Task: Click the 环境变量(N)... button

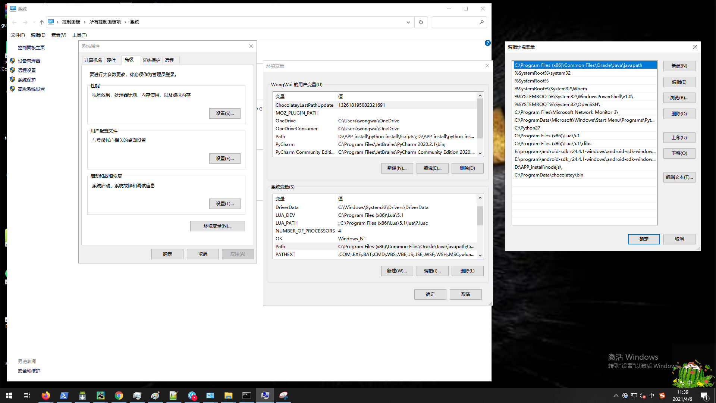Action: pyautogui.click(x=217, y=226)
